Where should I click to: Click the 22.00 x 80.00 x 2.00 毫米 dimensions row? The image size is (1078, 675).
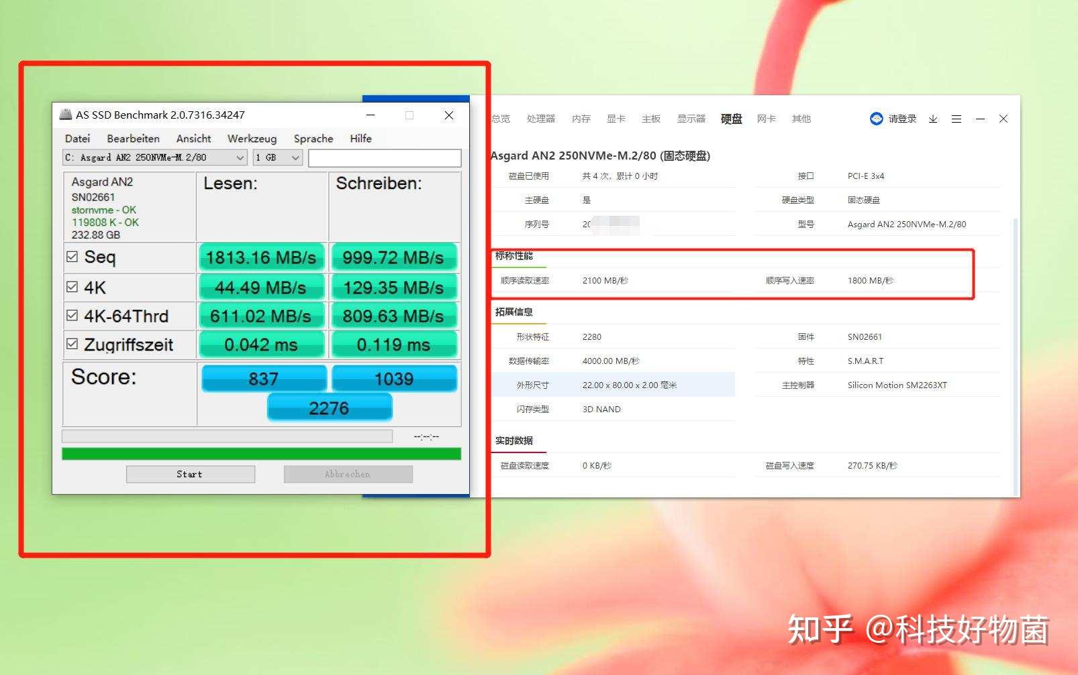pos(613,385)
